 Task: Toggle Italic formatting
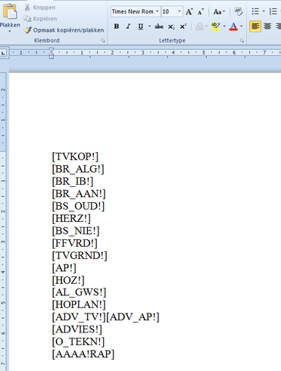click(128, 26)
